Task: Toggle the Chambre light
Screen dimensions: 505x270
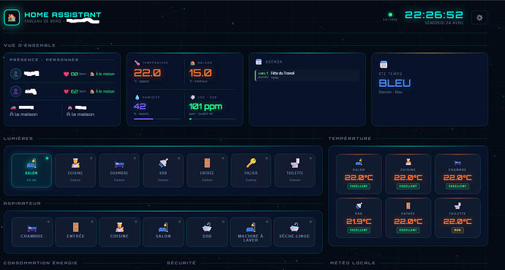Action: pos(119,171)
